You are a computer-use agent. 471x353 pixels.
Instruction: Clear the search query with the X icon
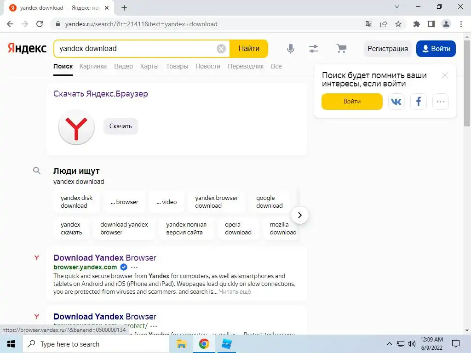click(221, 48)
